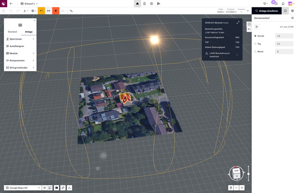Open the Komponenten menu
This screenshot has height=193, width=296.
20,60
